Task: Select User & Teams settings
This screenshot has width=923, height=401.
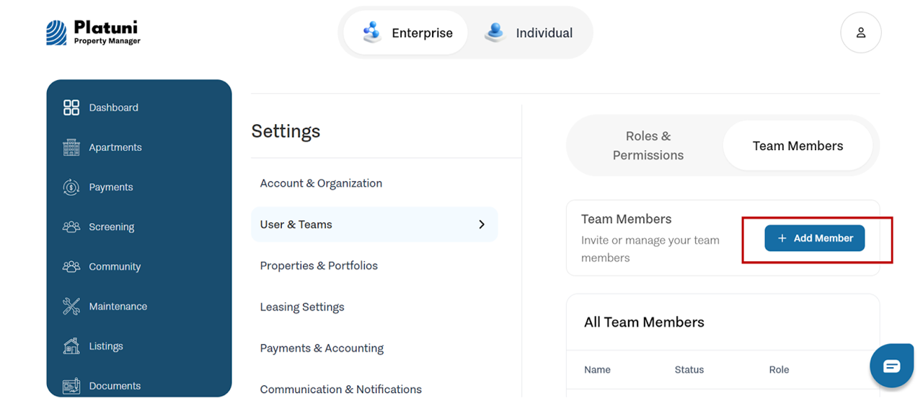Action: click(x=374, y=224)
